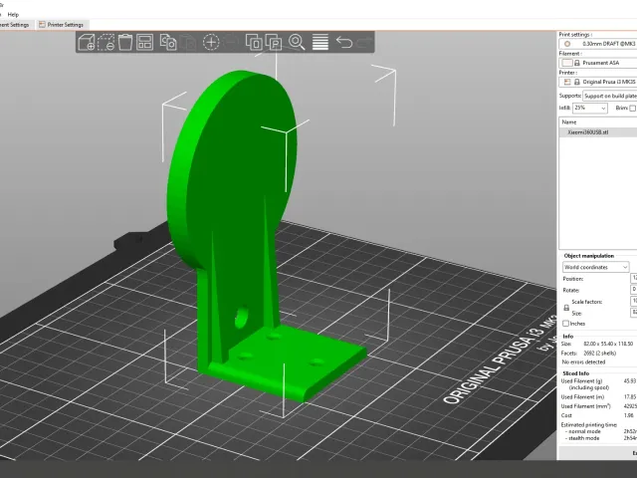This screenshot has height=478, width=637.
Task: Click the lock icon beside Prusament ASA
Action: pos(577,63)
